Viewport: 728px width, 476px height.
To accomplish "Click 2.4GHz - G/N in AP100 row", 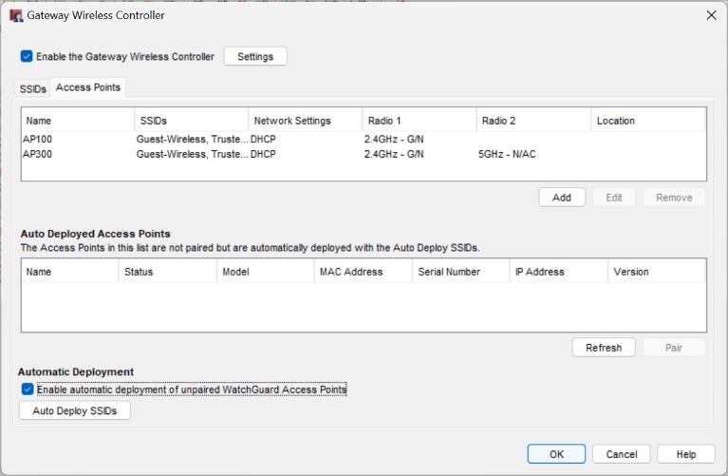I will tap(394, 139).
